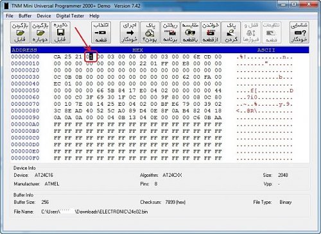321x234 pixels.
Task: Click the file type value Binary
Action: click(286, 202)
